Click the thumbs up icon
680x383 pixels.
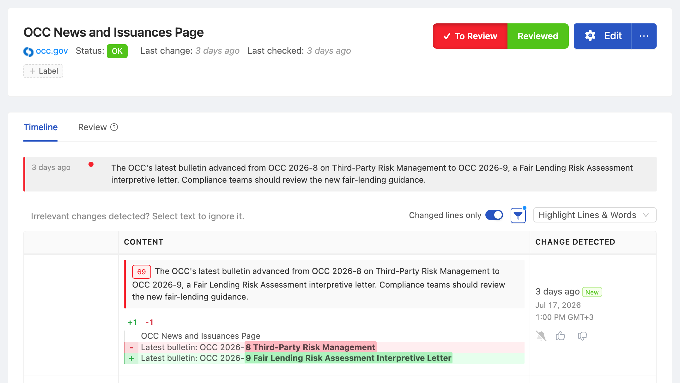pos(561,336)
